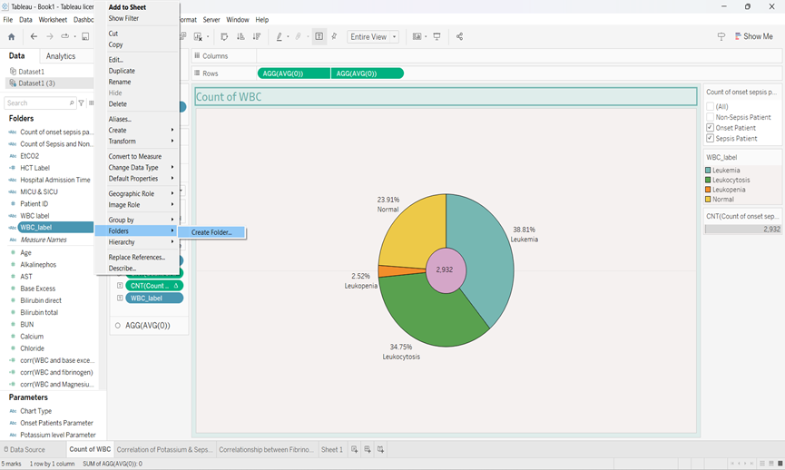Switch to the Analytics pane tab
The width and height of the screenshot is (785, 470).
point(61,56)
